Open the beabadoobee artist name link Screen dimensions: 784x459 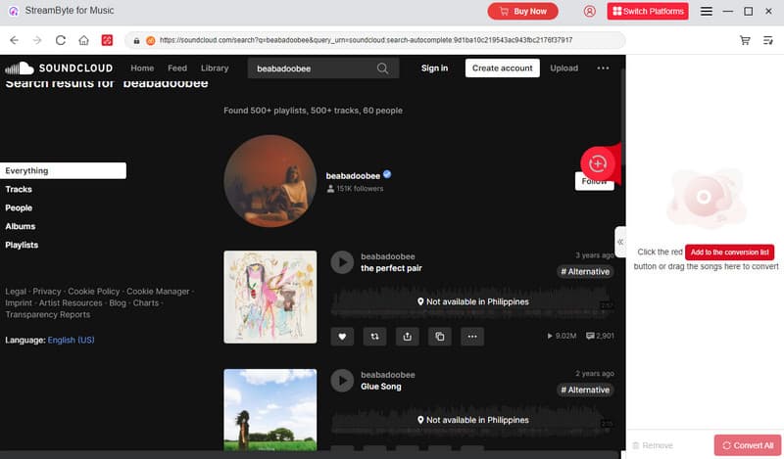(353, 176)
